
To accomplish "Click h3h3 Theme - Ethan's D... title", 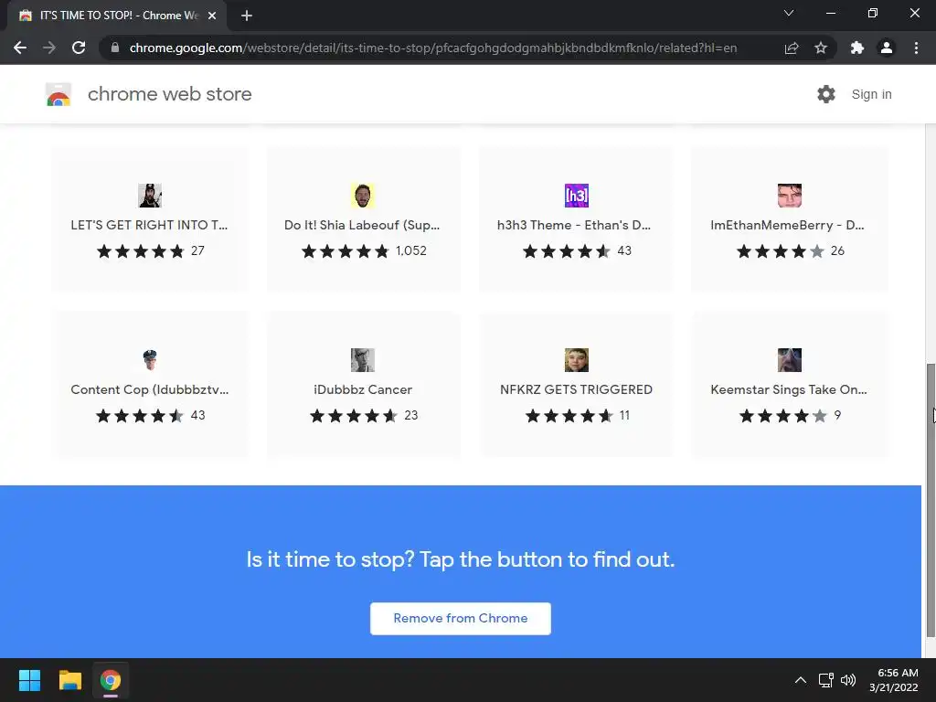I will point(574,225).
